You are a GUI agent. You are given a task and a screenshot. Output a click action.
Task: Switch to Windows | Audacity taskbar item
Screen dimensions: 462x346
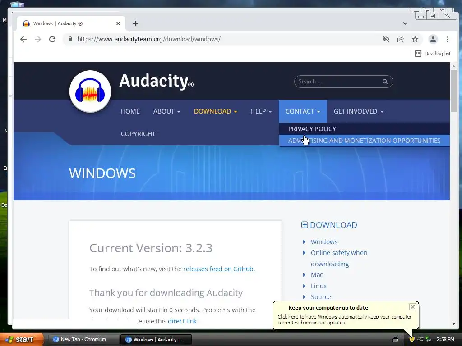pos(156,340)
